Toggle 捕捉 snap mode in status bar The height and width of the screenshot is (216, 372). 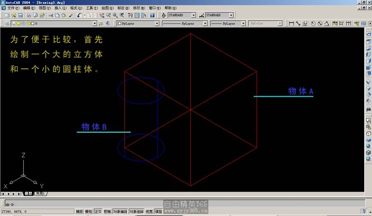coord(79,211)
